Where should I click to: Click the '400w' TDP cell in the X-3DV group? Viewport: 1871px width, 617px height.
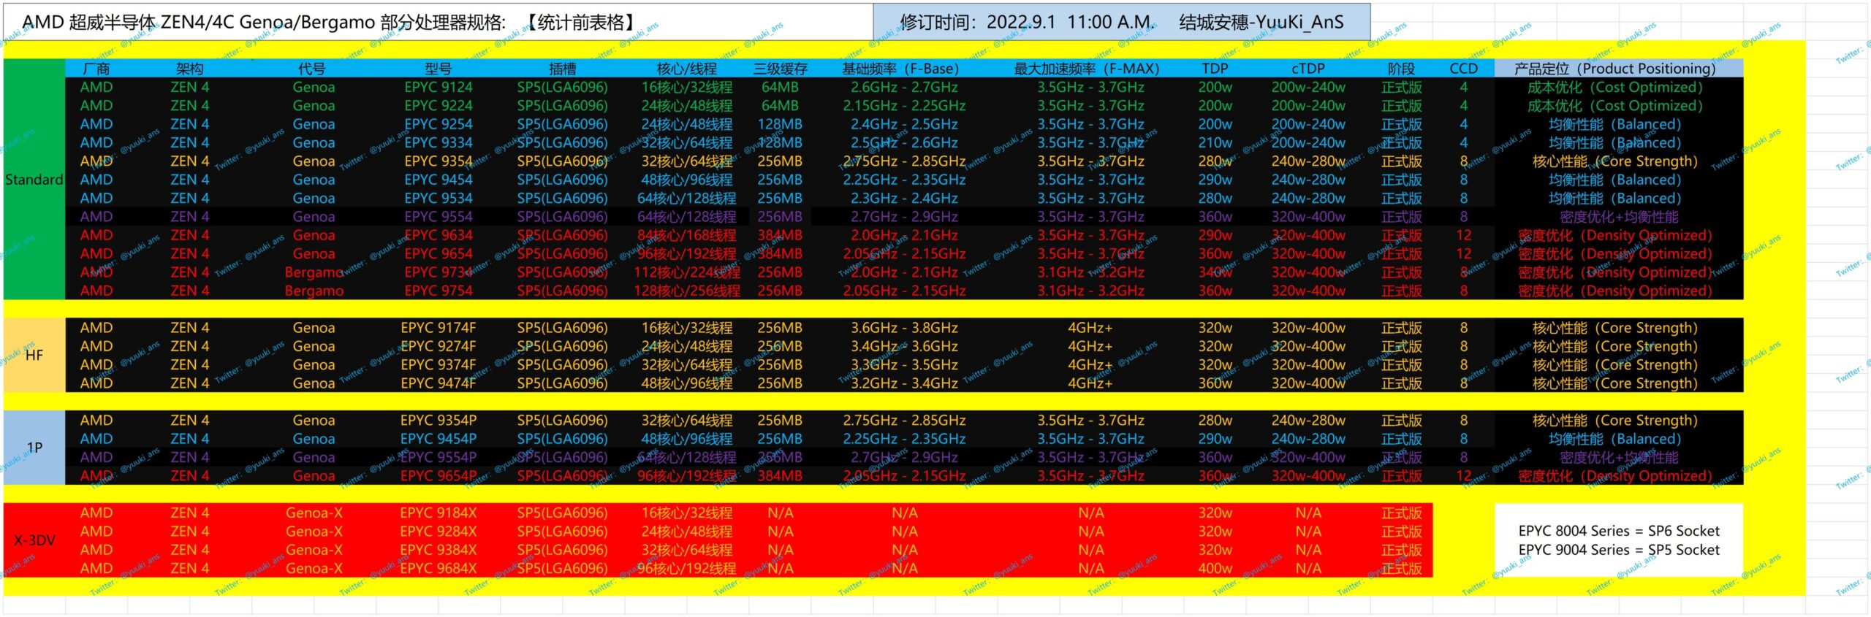[x=1215, y=568]
